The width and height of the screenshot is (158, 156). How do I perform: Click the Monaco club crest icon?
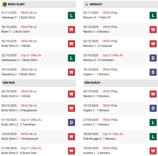pyautogui.click(x=87, y=4)
